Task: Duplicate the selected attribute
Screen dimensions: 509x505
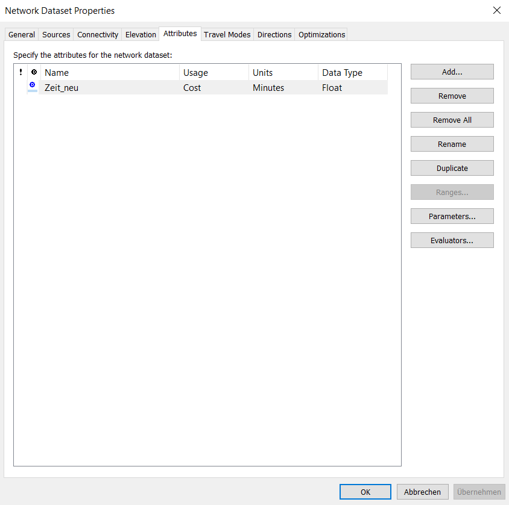Action: pyautogui.click(x=452, y=168)
